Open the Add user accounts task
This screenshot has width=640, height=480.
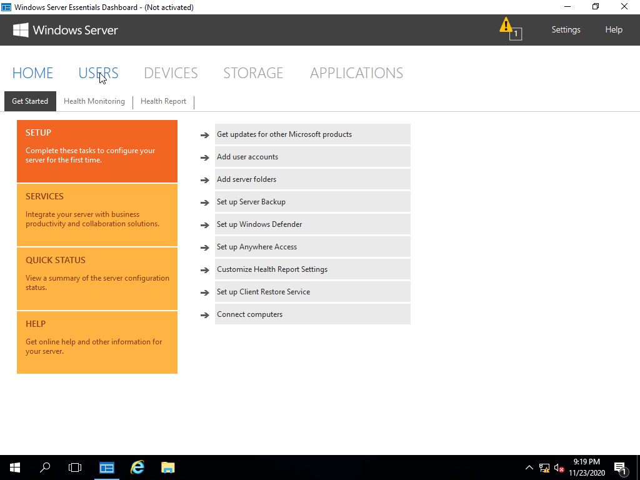pyautogui.click(x=312, y=157)
